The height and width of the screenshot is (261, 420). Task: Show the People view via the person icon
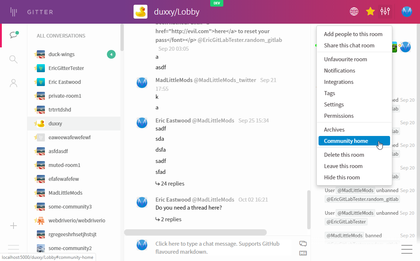tap(14, 83)
